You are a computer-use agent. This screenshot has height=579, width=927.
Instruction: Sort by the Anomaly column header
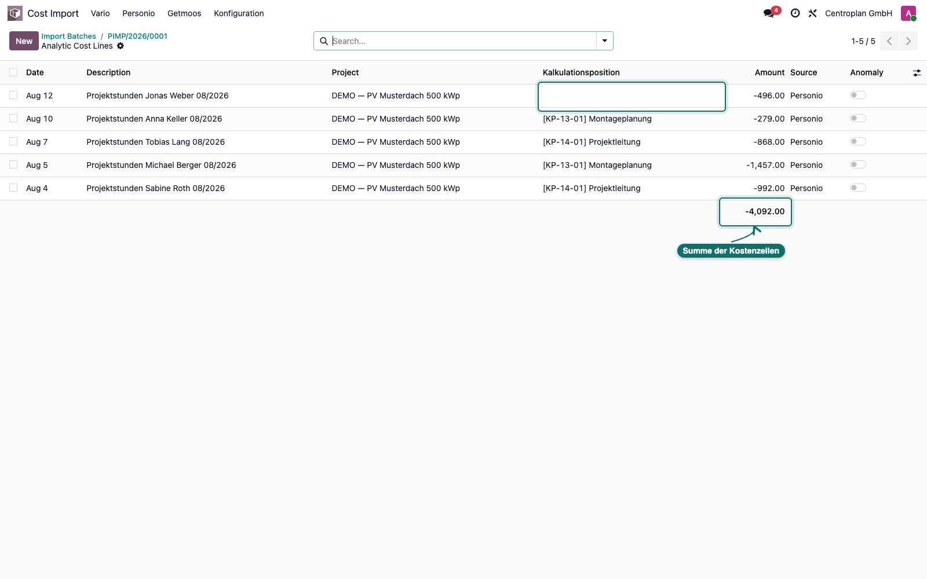[866, 72]
